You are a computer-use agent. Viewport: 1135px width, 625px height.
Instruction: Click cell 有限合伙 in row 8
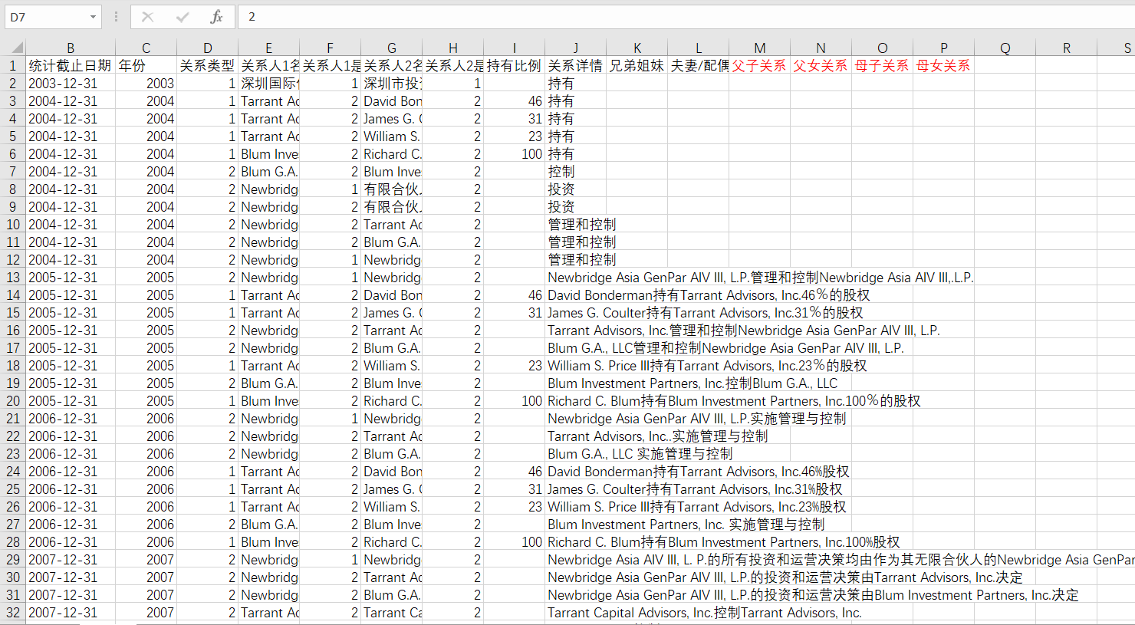392,189
